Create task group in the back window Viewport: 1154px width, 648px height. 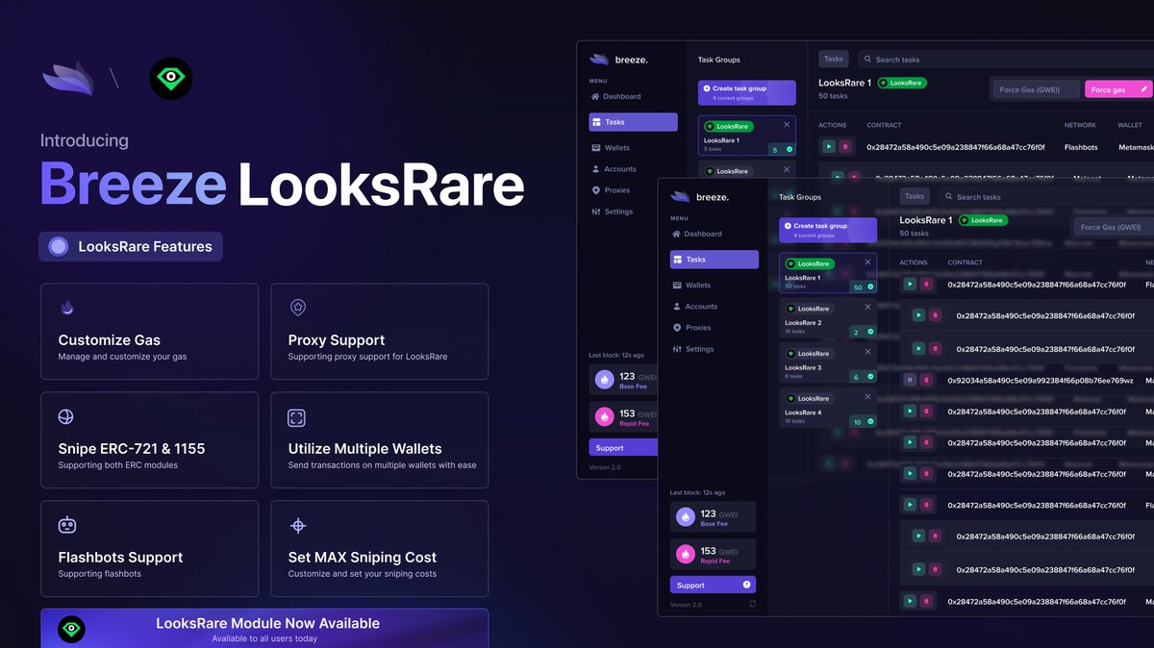click(x=747, y=92)
